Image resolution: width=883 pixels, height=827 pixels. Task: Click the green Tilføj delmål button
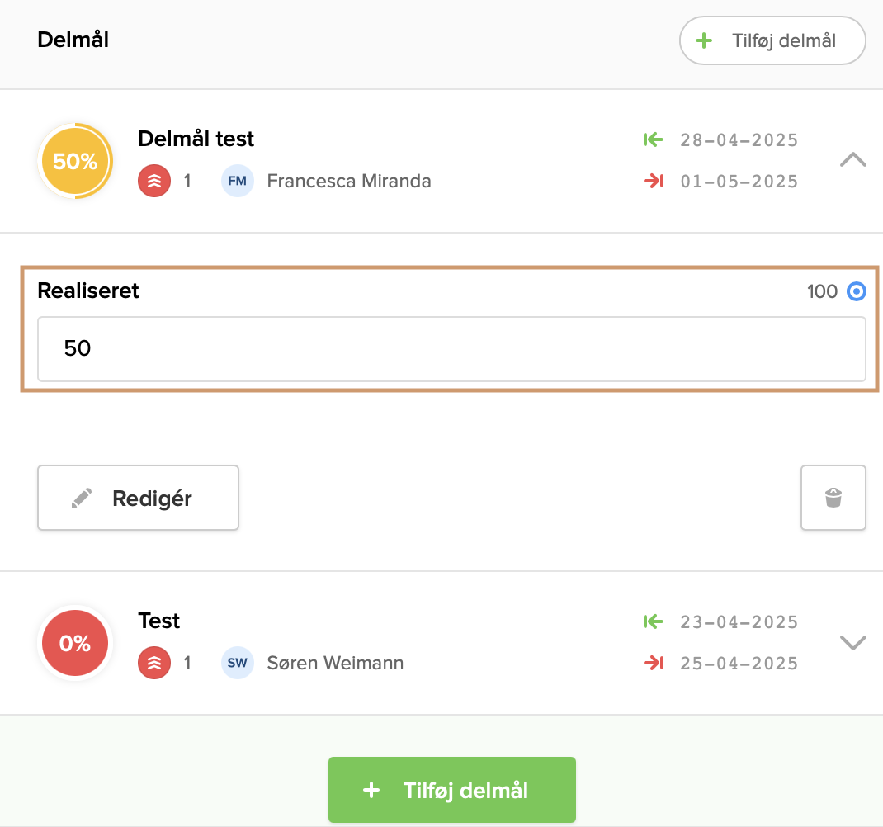[451, 791]
